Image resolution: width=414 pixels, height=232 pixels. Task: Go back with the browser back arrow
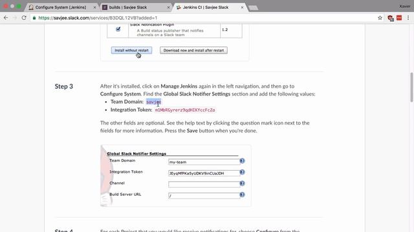pyautogui.click(x=6, y=18)
